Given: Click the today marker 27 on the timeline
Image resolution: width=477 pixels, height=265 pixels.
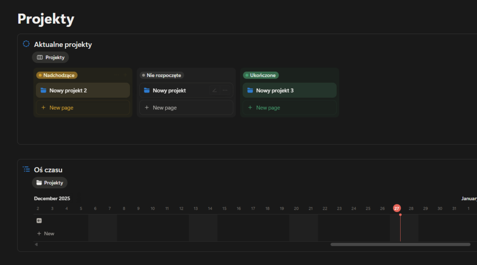Looking at the screenshot, I should tap(397, 208).
